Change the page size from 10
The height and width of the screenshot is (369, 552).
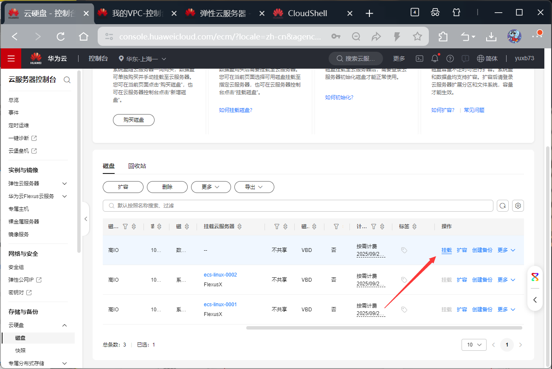[474, 345]
